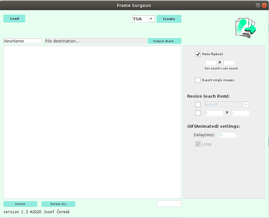Click the hor.count input field

(211, 62)
